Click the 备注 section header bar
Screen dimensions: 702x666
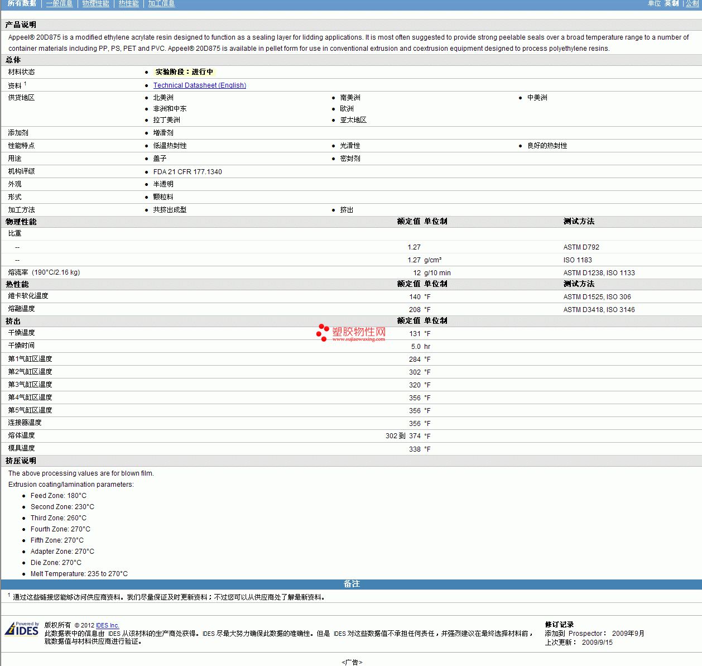[352, 584]
